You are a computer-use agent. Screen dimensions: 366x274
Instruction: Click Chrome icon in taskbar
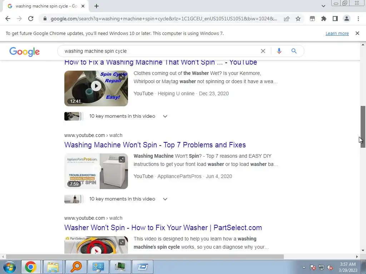pos(31,267)
